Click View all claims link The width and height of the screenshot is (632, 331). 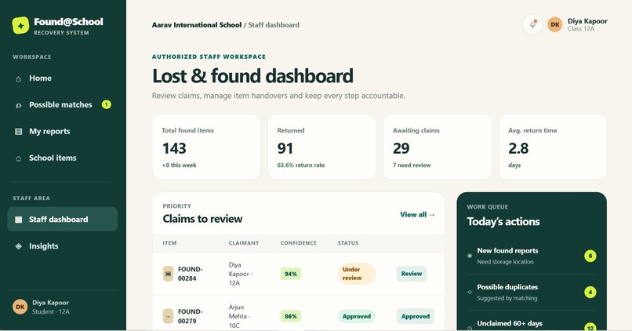(x=417, y=215)
